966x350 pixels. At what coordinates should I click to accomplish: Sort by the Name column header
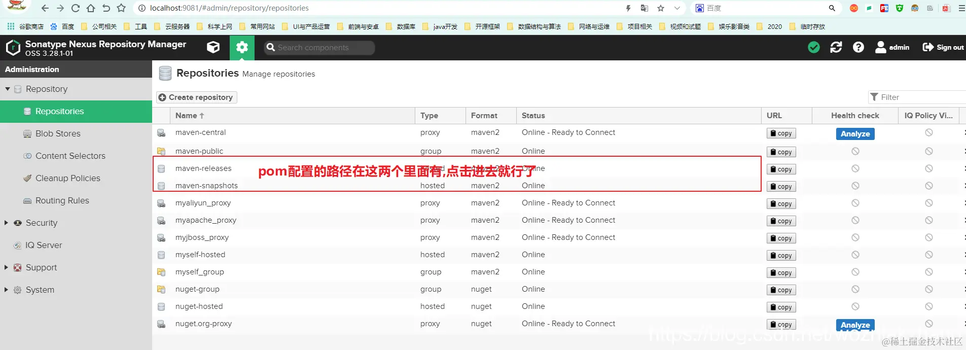292,115
